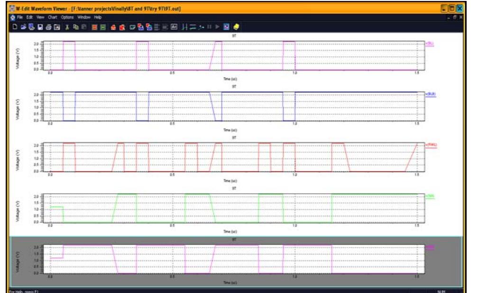Click the 'For Help, press F1' status text
Screen dimensions: 478x293
tap(24, 292)
